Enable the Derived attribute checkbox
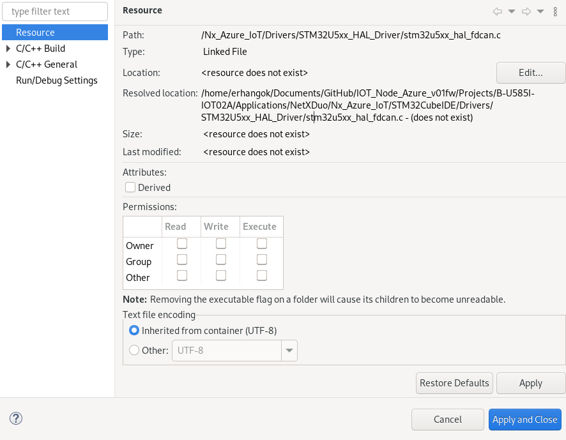Image resolution: width=566 pixels, height=440 pixels. pyautogui.click(x=130, y=187)
